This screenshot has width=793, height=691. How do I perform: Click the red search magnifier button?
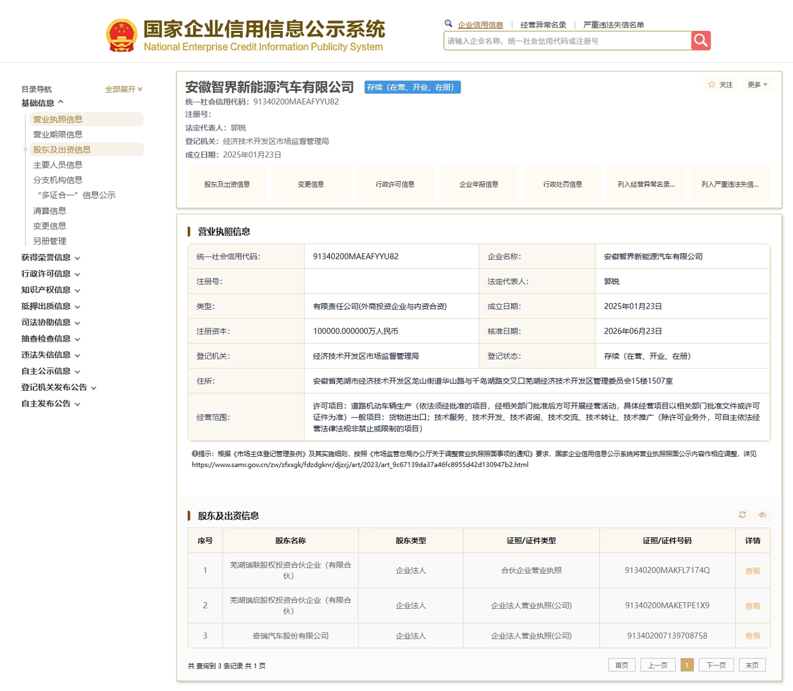click(700, 40)
